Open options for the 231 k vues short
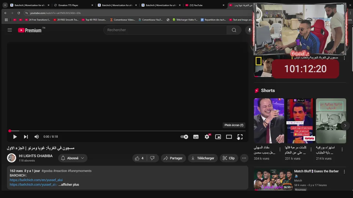 tap(311, 150)
